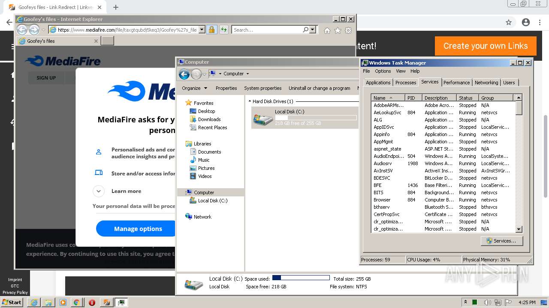Open Task Manager File menu
The width and height of the screenshot is (549, 308).
tap(366, 71)
